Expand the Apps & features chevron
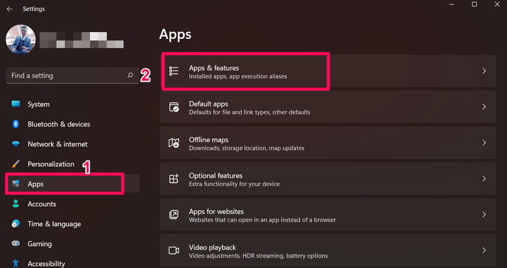Viewport: 507px width, 268px height. (x=484, y=71)
